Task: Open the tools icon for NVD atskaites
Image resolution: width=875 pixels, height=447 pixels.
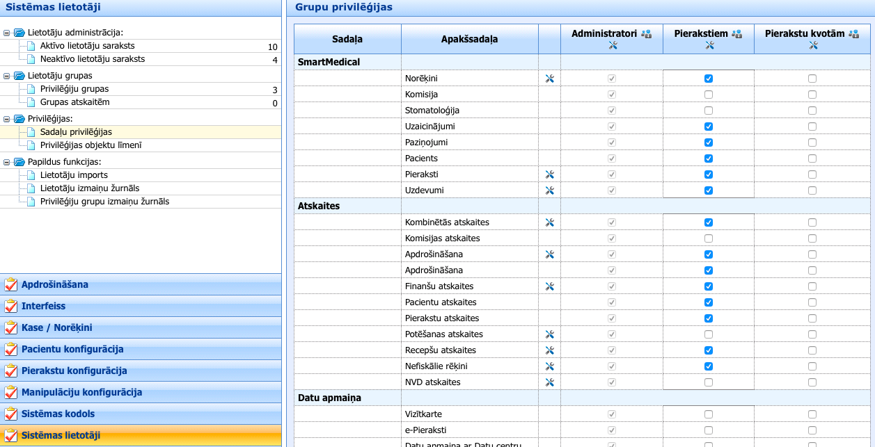Action: (549, 382)
